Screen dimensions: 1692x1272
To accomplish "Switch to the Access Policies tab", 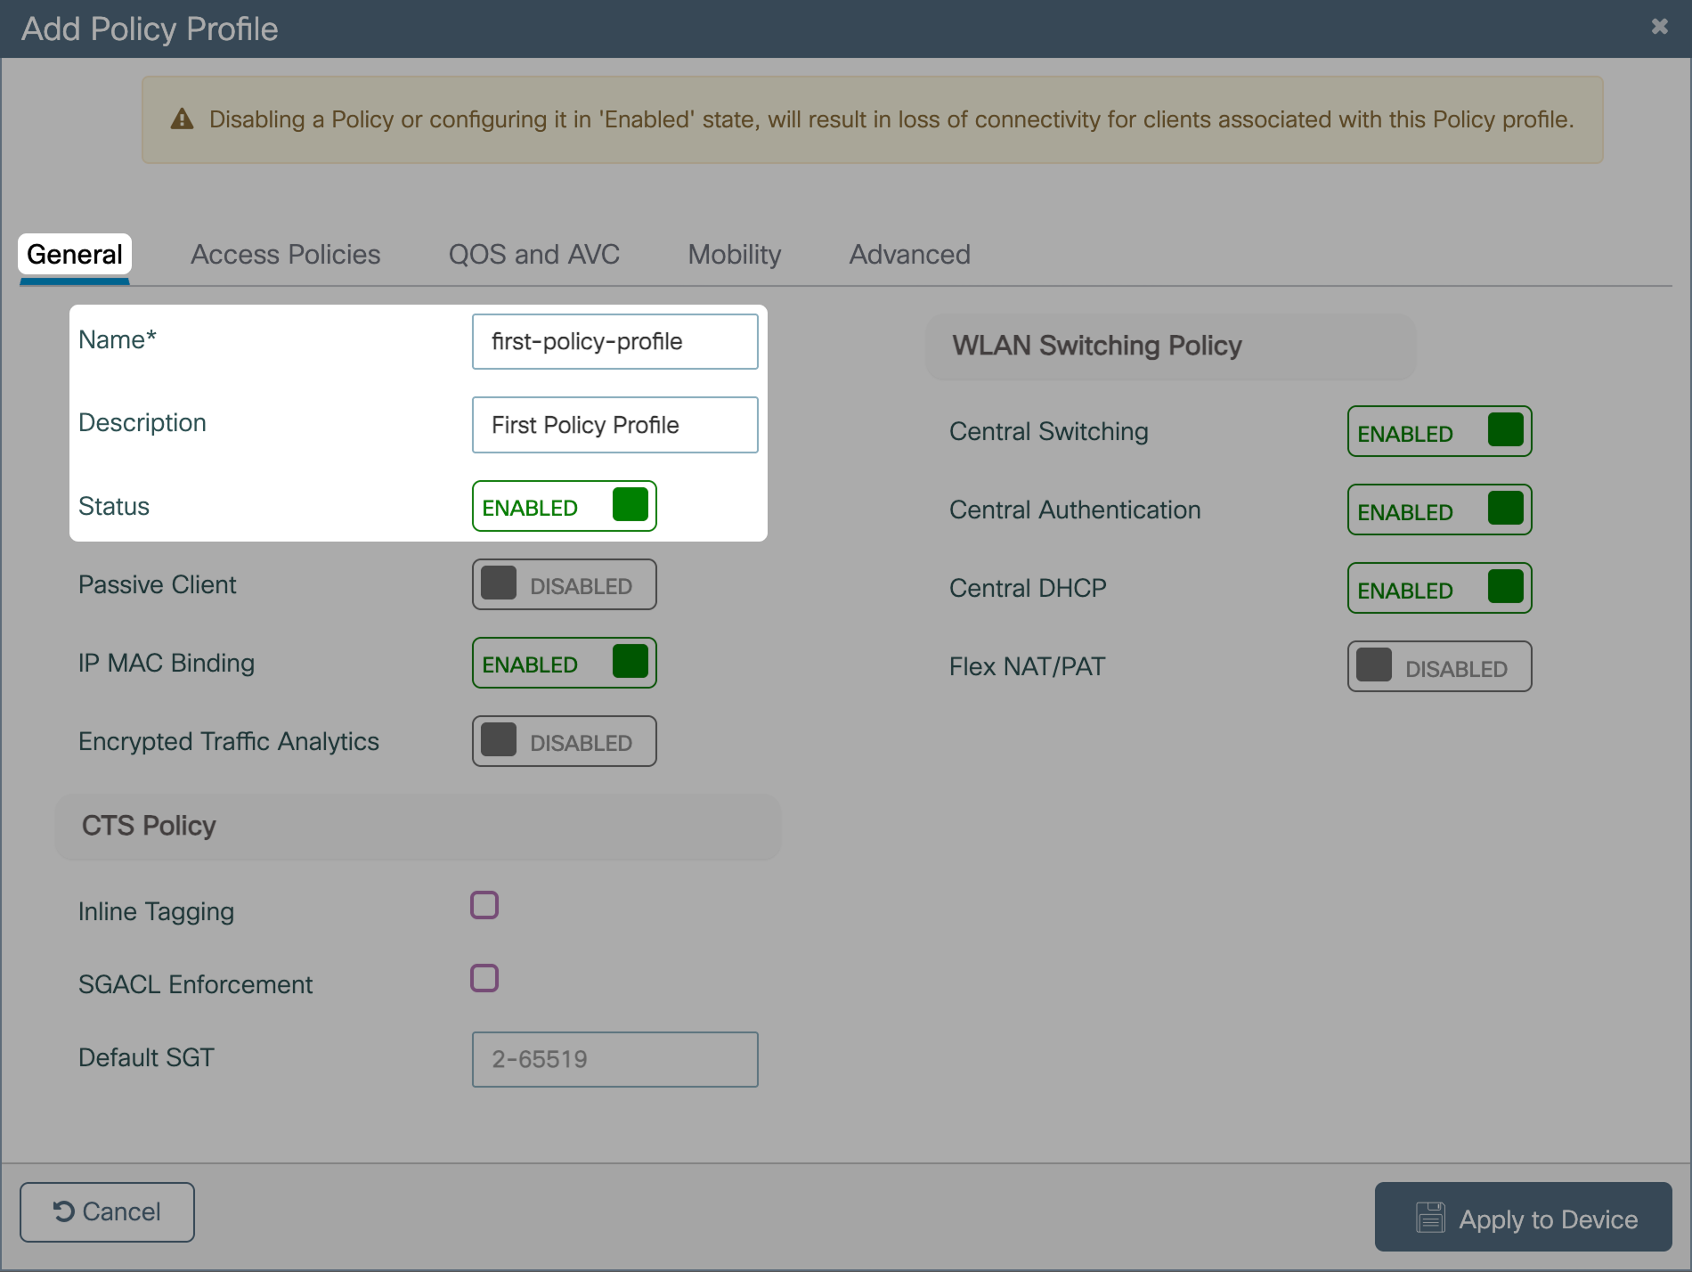I will pos(285,255).
